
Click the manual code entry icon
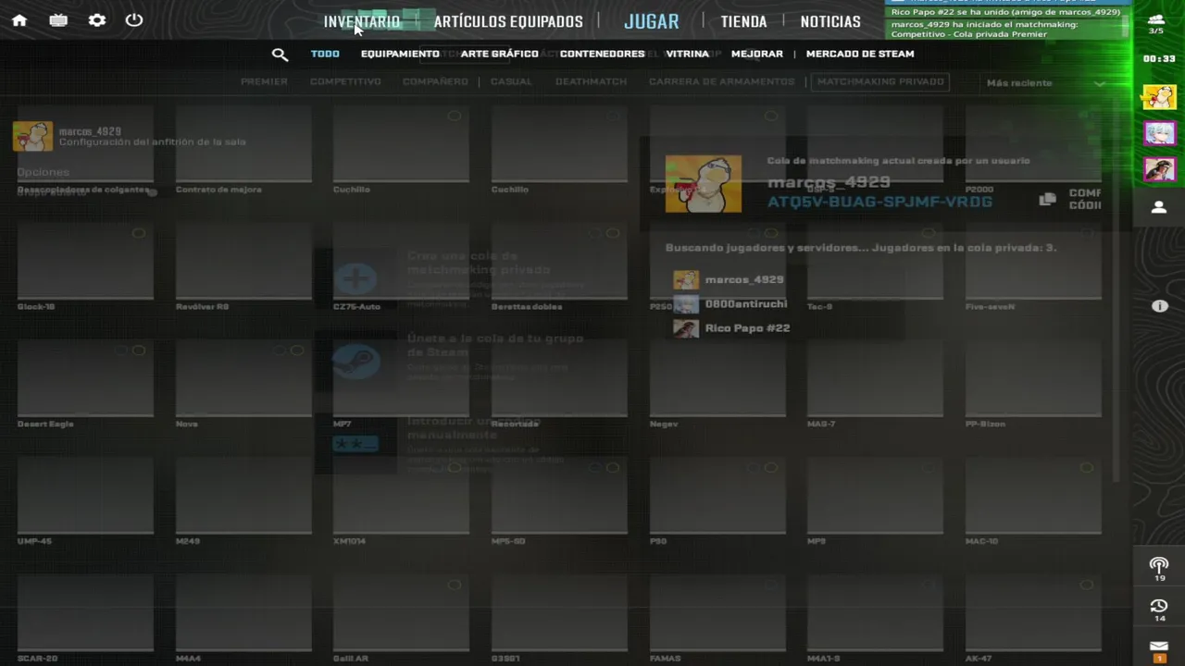[x=355, y=444]
